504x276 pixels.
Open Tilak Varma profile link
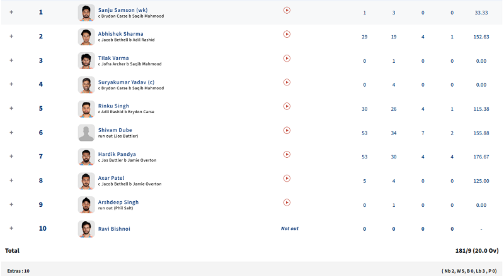pos(113,58)
